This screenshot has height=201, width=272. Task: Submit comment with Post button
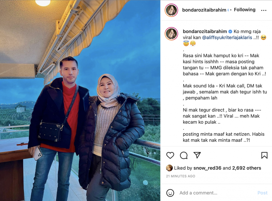[262, 193]
